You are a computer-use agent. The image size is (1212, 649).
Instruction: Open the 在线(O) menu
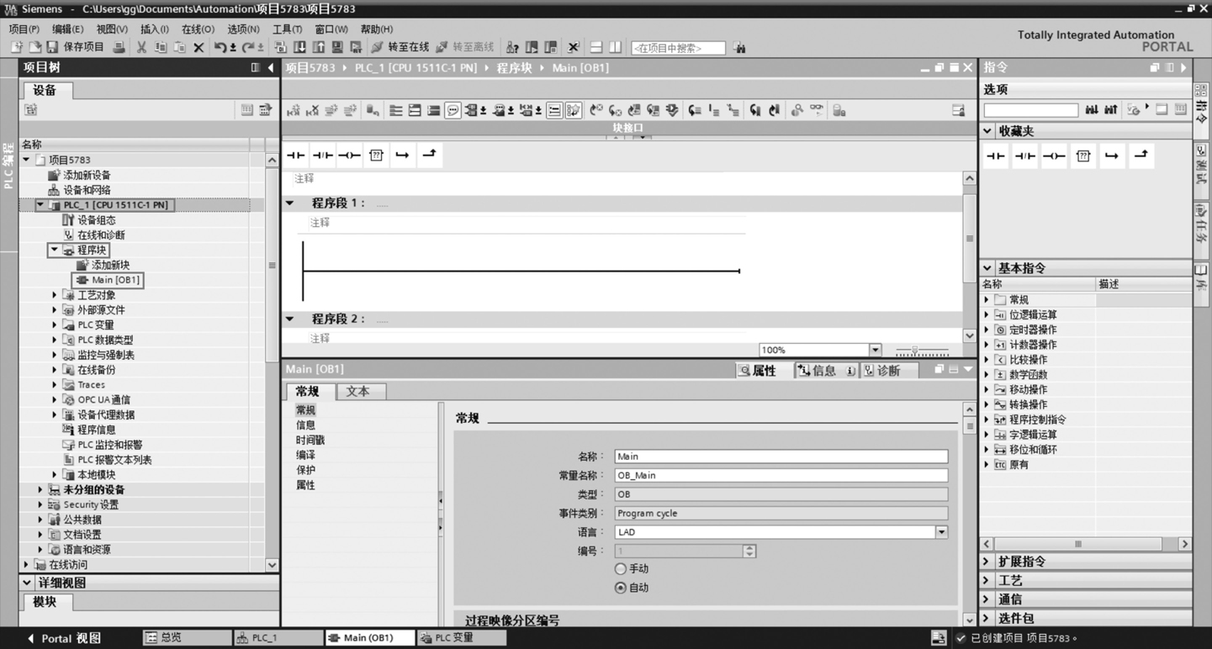click(x=198, y=29)
